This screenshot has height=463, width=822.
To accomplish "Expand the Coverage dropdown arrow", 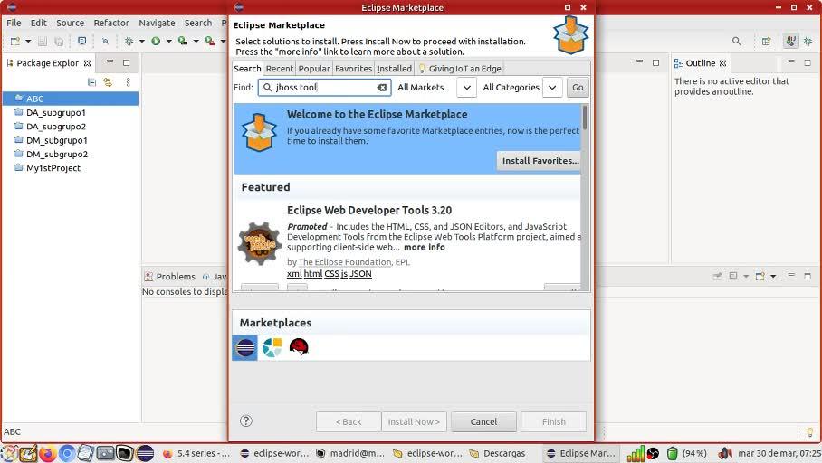I will tap(196, 41).
